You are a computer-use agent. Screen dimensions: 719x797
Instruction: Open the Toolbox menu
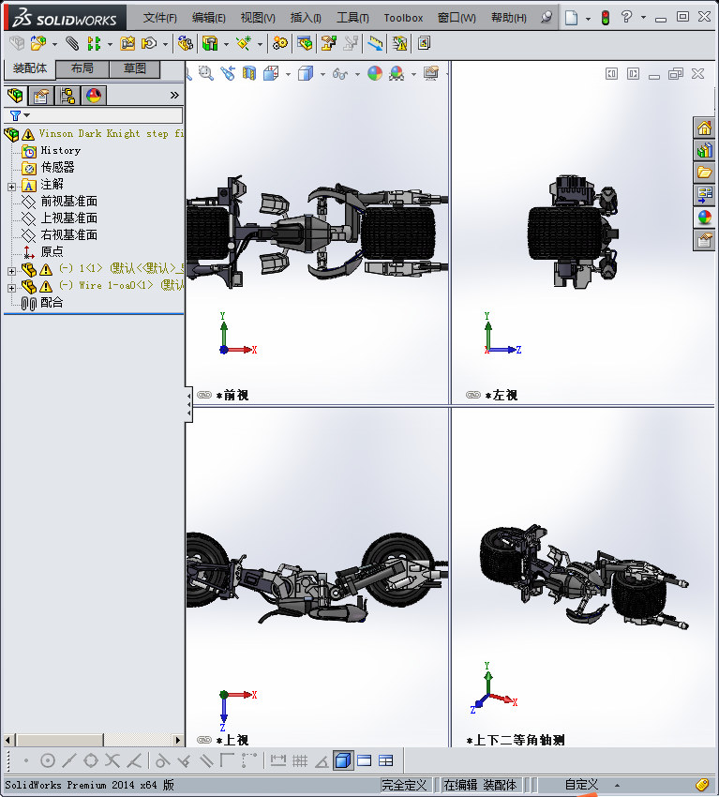click(x=403, y=19)
